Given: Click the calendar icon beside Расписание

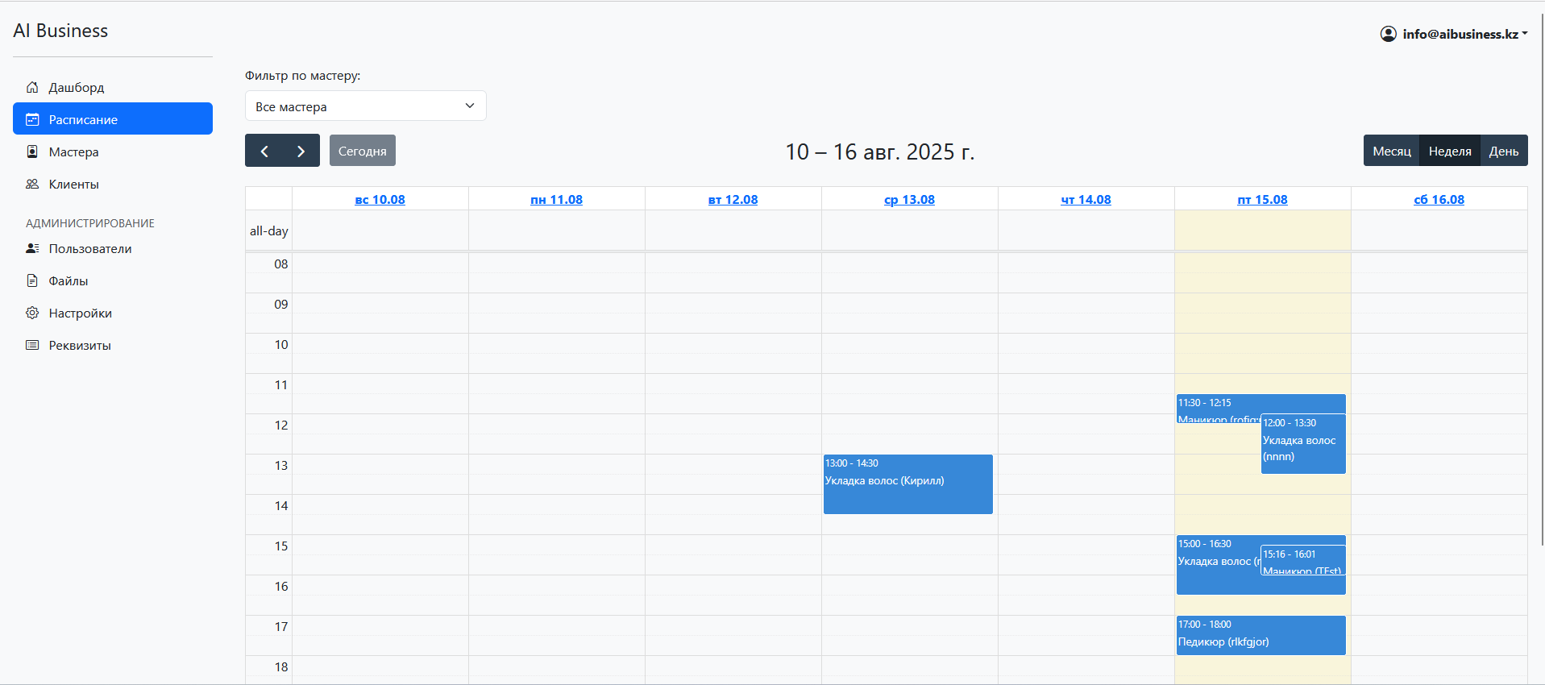Looking at the screenshot, I should click(x=32, y=119).
